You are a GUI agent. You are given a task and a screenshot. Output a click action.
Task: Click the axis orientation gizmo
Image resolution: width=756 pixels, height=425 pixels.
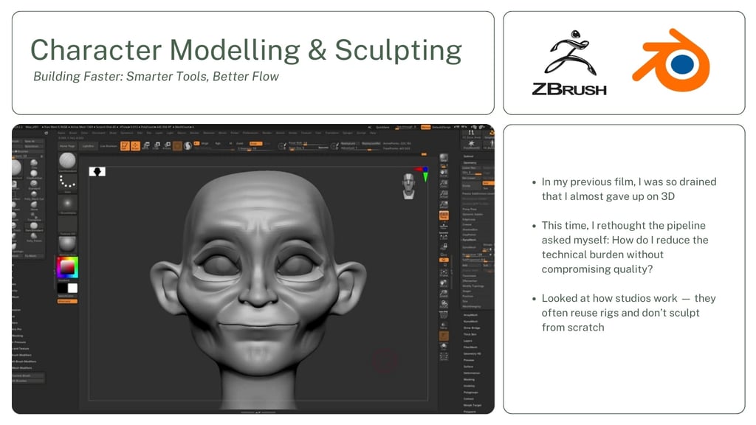(421, 173)
